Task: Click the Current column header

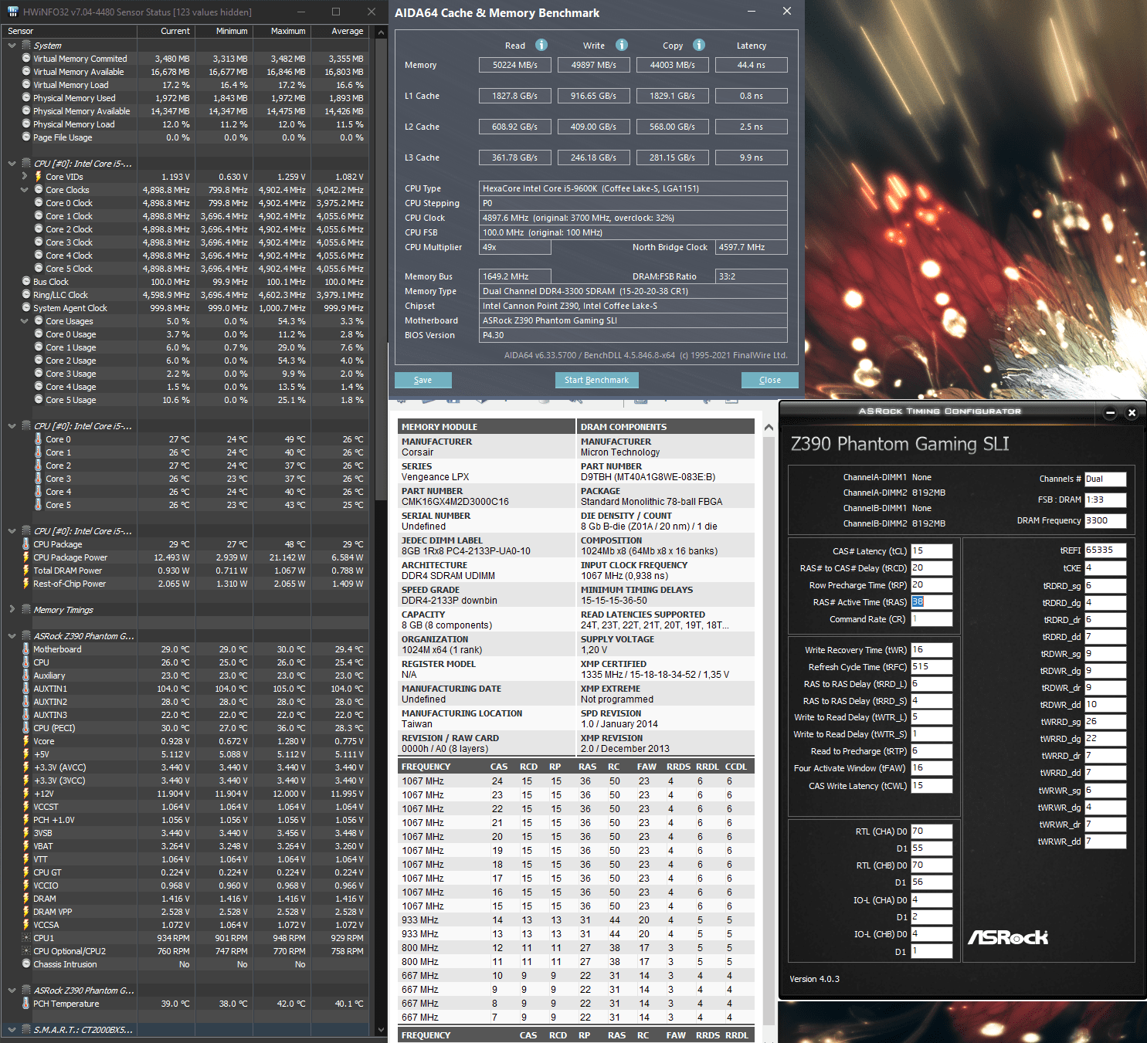Action: click(x=165, y=31)
